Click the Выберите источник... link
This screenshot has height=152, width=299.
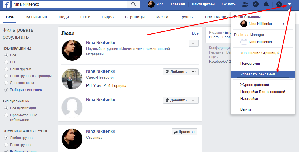point(27,90)
